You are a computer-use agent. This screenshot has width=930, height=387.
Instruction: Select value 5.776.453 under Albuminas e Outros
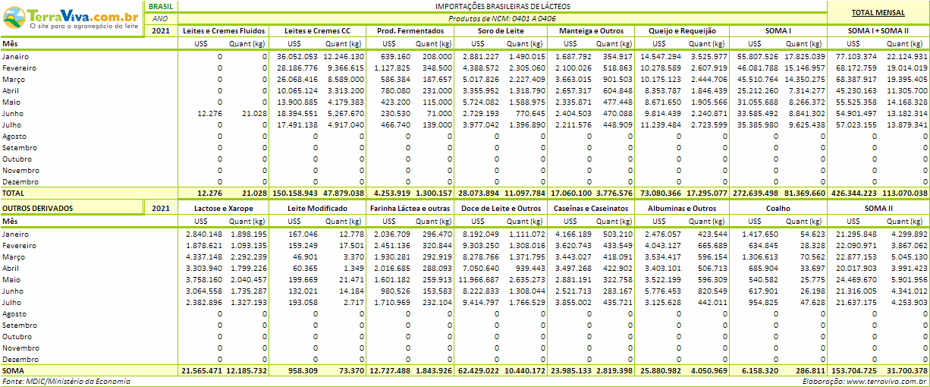pyautogui.click(x=667, y=291)
